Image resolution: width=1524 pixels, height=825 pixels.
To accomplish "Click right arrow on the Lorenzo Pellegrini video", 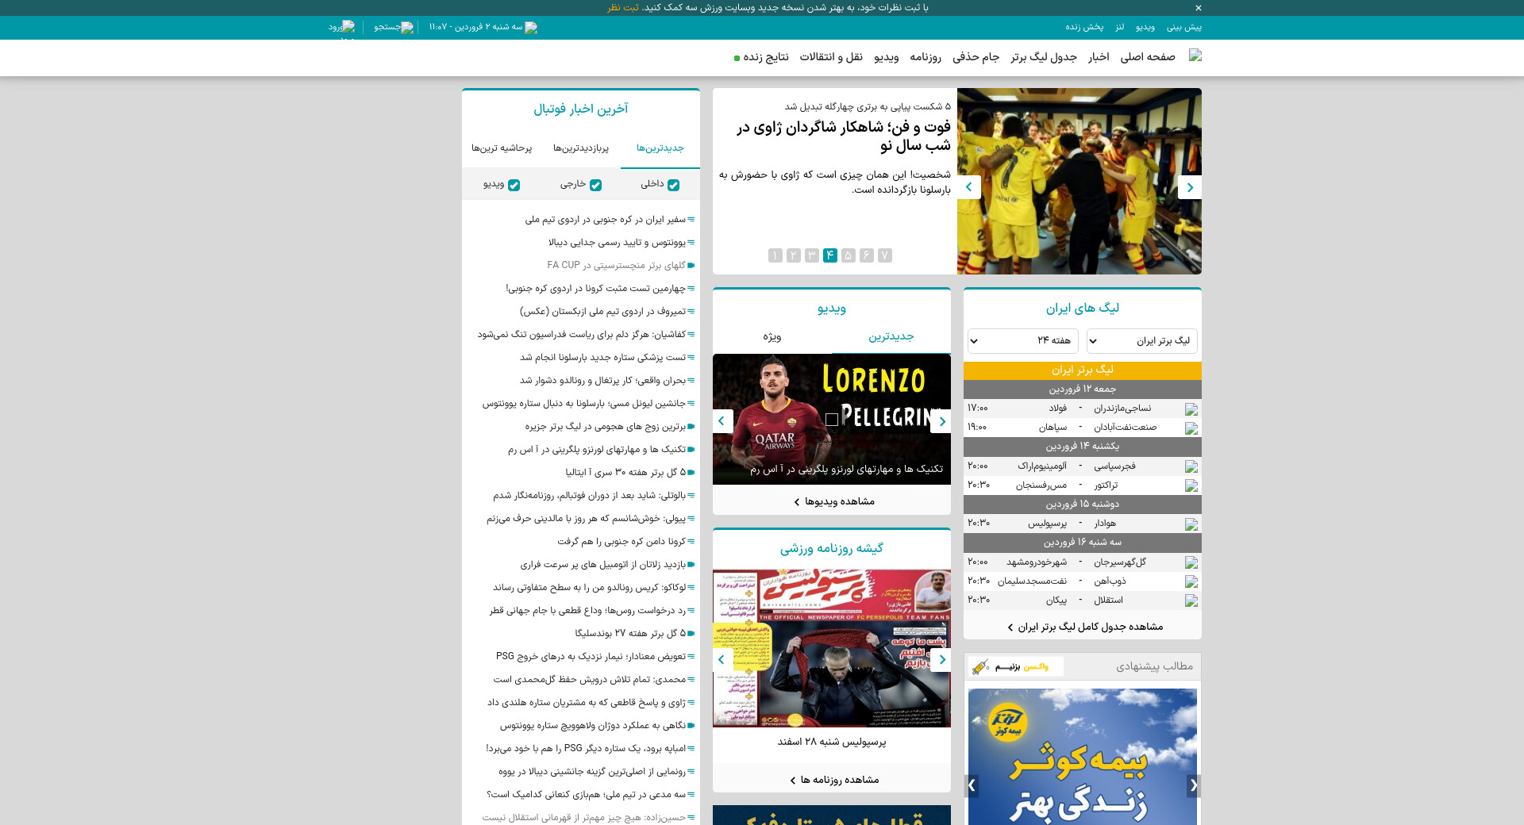I will (941, 421).
